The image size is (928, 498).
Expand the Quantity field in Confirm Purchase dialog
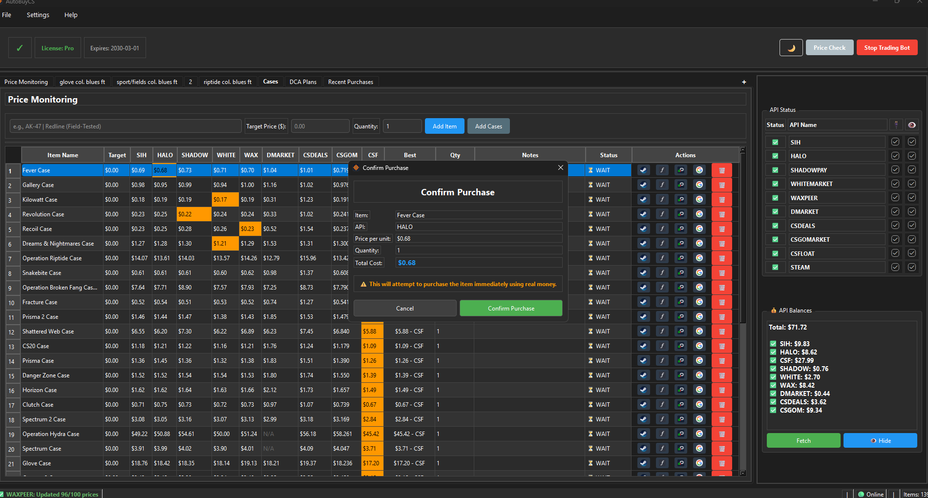[479, 250]
